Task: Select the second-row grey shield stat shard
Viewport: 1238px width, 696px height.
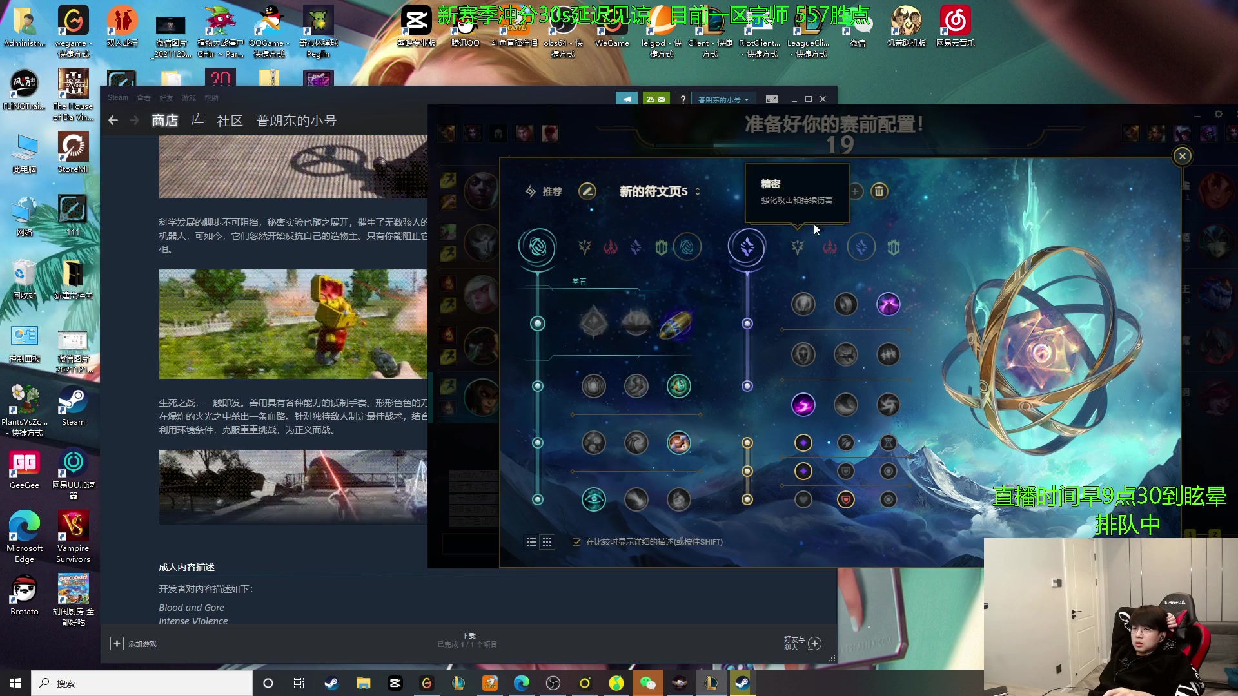Action: pos(845,471)
